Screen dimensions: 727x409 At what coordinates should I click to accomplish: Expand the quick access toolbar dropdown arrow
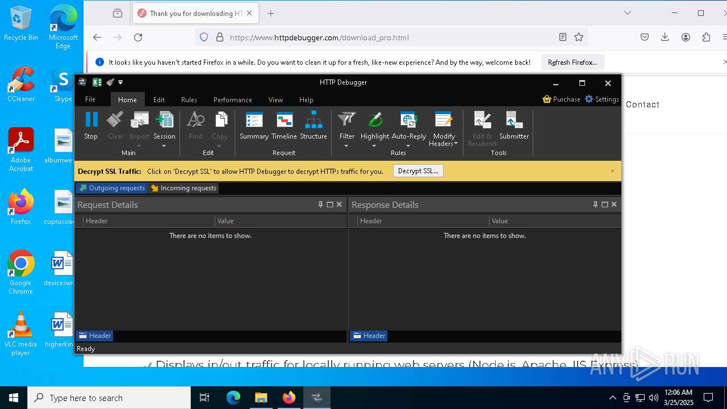point(120,82)
